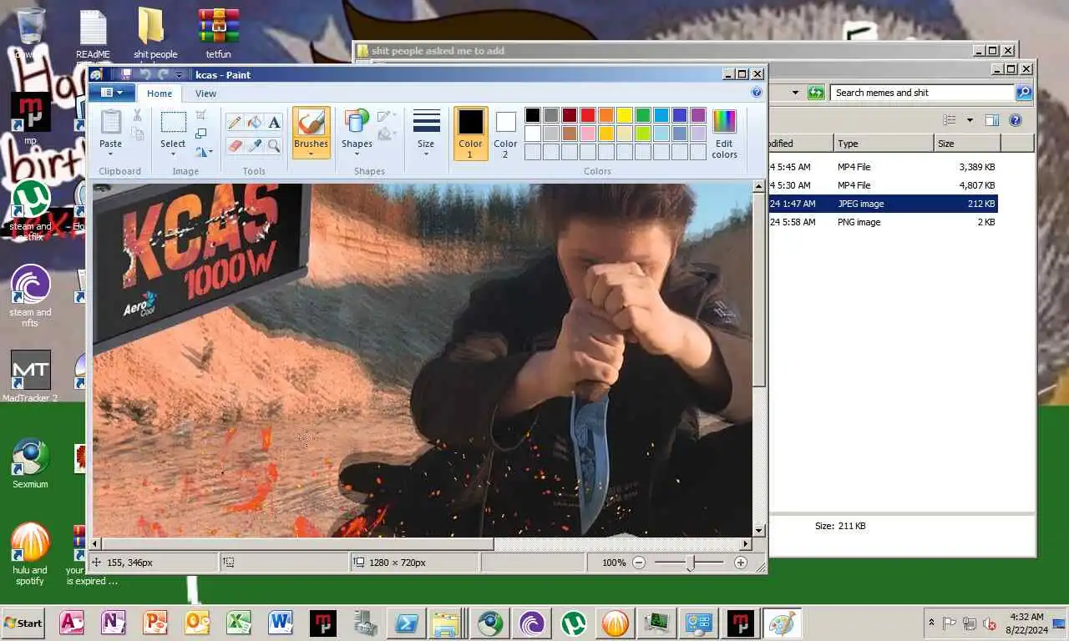1069x641 pixels.
Task: Click the Shapes gallery icon
Action: 357,122
